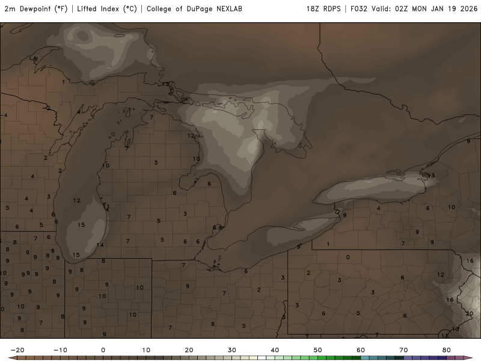Click the '30' label on the color scale

[232, 350]
